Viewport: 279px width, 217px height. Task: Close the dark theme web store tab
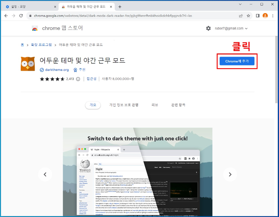pos(111,7)
